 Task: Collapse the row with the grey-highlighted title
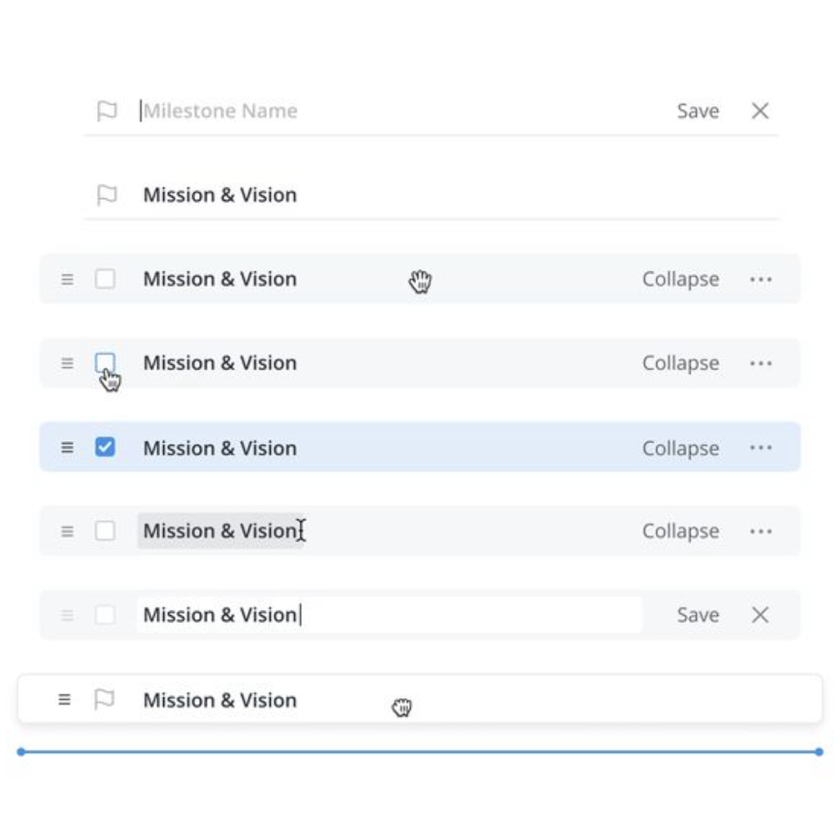coord(681,531)
